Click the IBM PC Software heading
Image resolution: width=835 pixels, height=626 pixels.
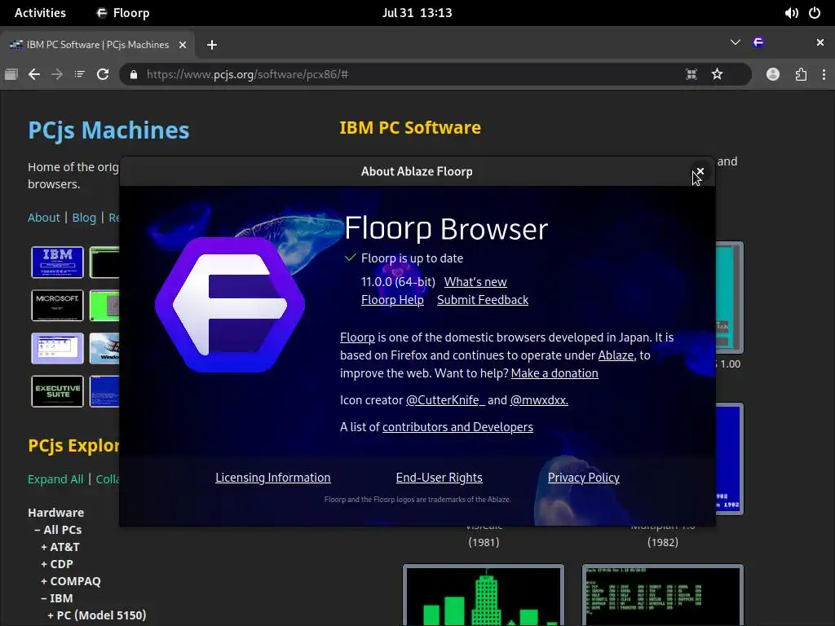pyautogui.click(x=410, y=128)
